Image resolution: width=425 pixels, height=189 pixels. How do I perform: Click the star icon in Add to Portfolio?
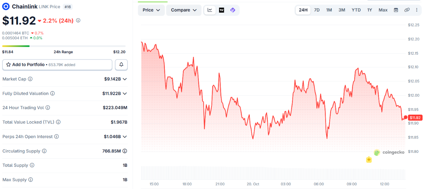click(x=8, y=64)
